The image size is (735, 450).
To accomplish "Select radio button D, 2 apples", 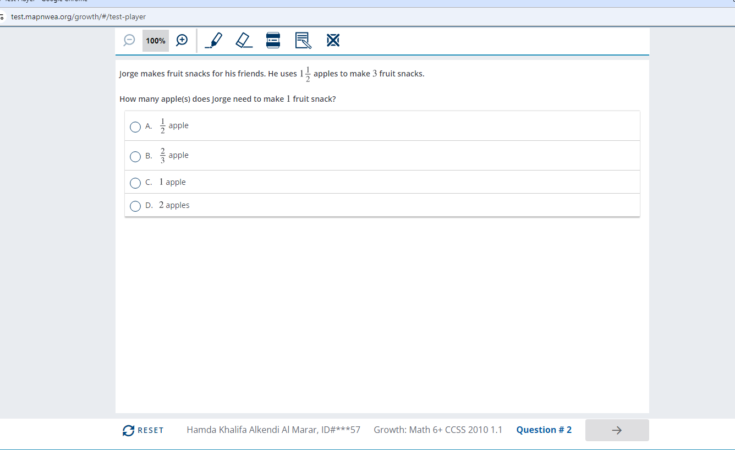I will [x=135, y=206].
